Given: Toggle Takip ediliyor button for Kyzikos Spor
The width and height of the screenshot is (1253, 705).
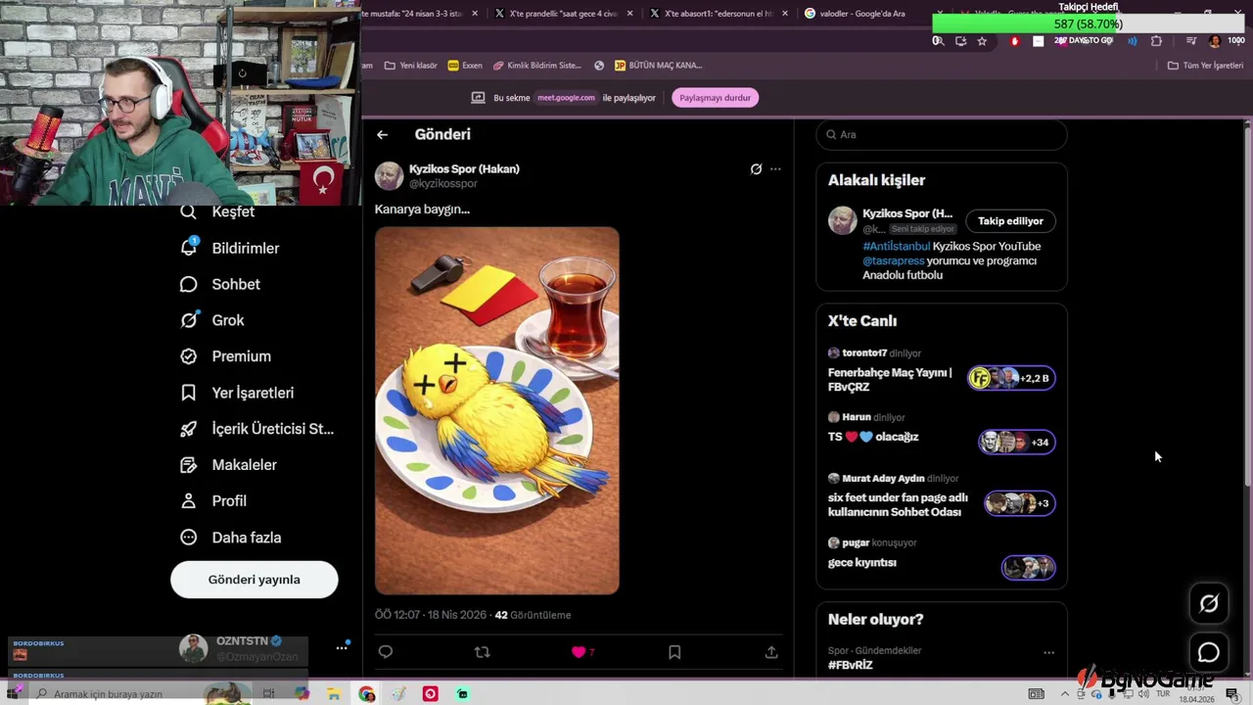Looking at the screenshot, I should (1010, 221).
